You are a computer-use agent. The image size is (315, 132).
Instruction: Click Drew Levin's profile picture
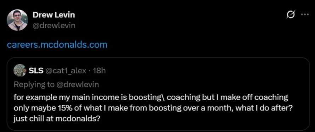click(17, 20)
